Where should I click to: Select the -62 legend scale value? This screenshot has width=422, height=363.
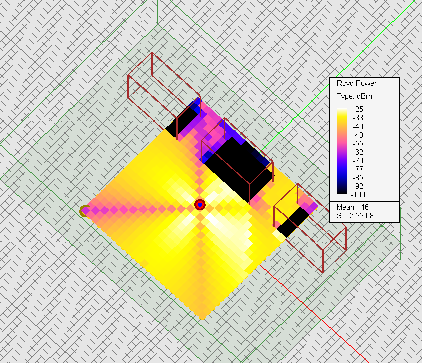pos(358,152)
